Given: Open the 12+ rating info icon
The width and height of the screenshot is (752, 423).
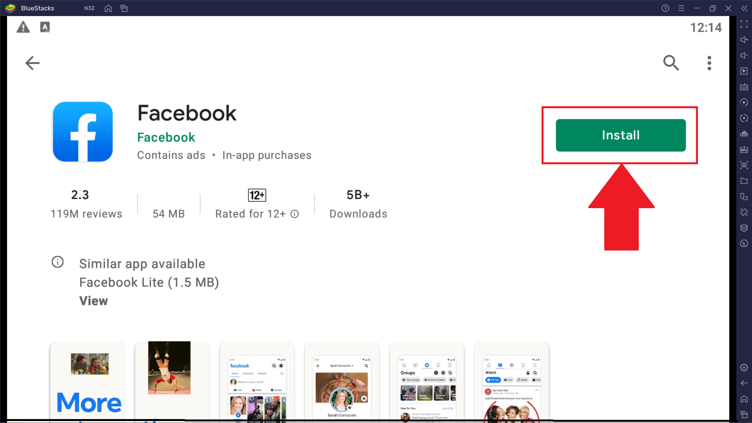Looking at the screenshot, I should click(x=295, y=214).
